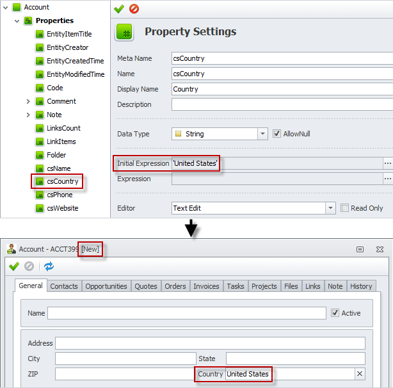
Task: Expand the Comment tree node
Action: tap(28, 101)
